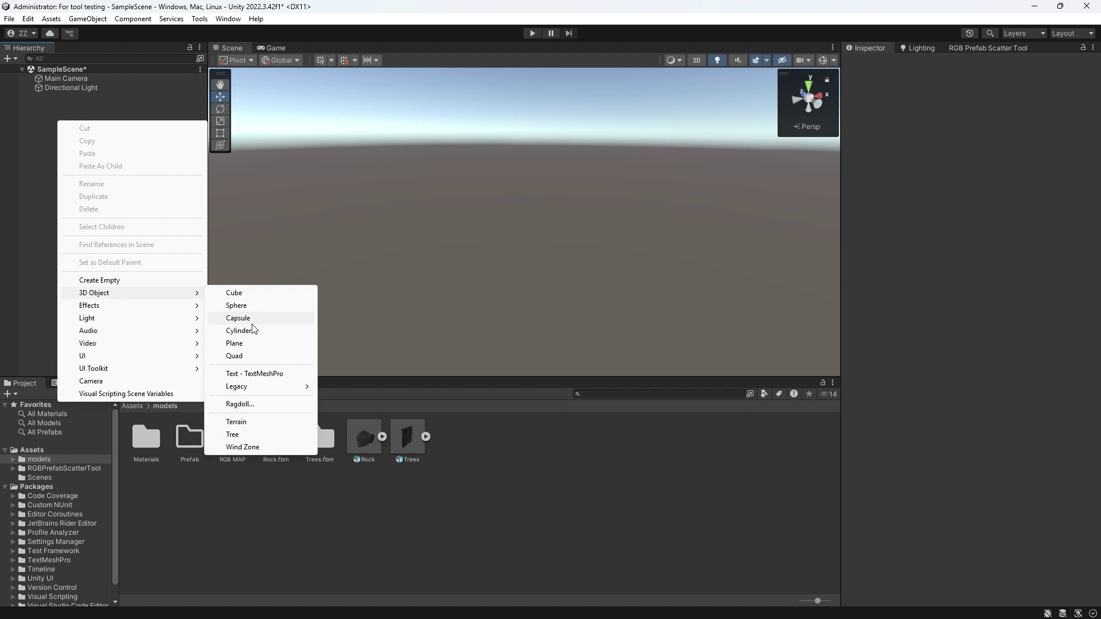Choose Capsule from the 3D Object submenu

tap(261, 318)
